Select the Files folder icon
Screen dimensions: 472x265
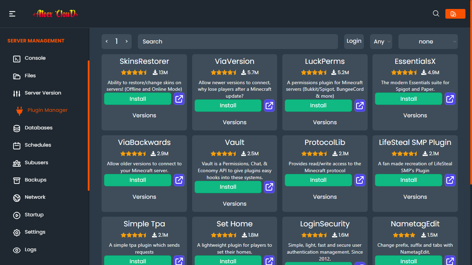pyautogui.click(x=17, y=76)
